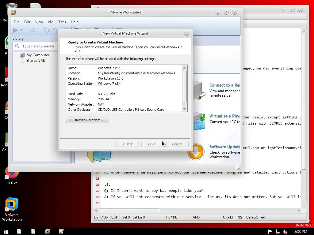This screenshot has width=314, height=235.
Task: Click the Virtualize a Physical Machine link
Action: coord(225,116)
